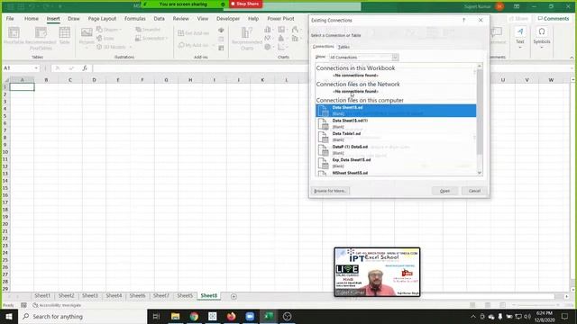Select the highlighted Data Sheet1$.od connection
The width and height of the screenshot is (577, 324).
(396, 111)
